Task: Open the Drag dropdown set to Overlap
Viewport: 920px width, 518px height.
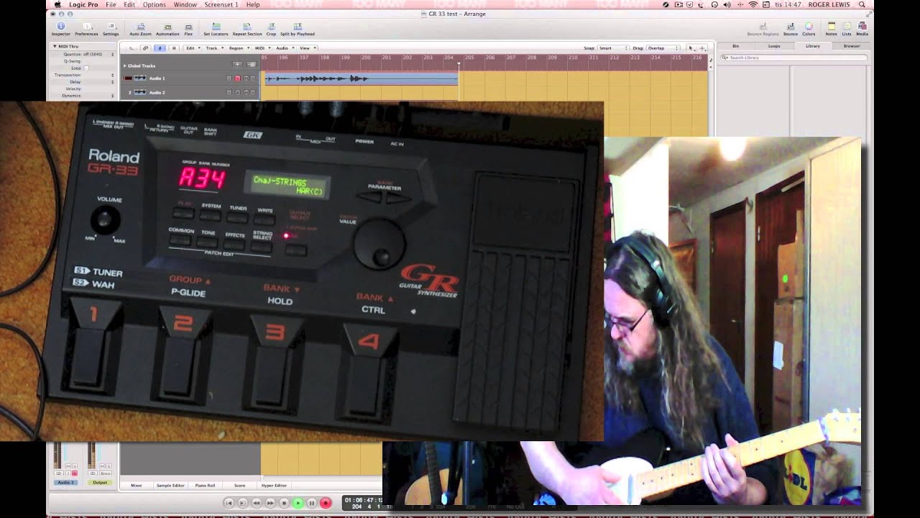Action: click(x=663, y=48)
